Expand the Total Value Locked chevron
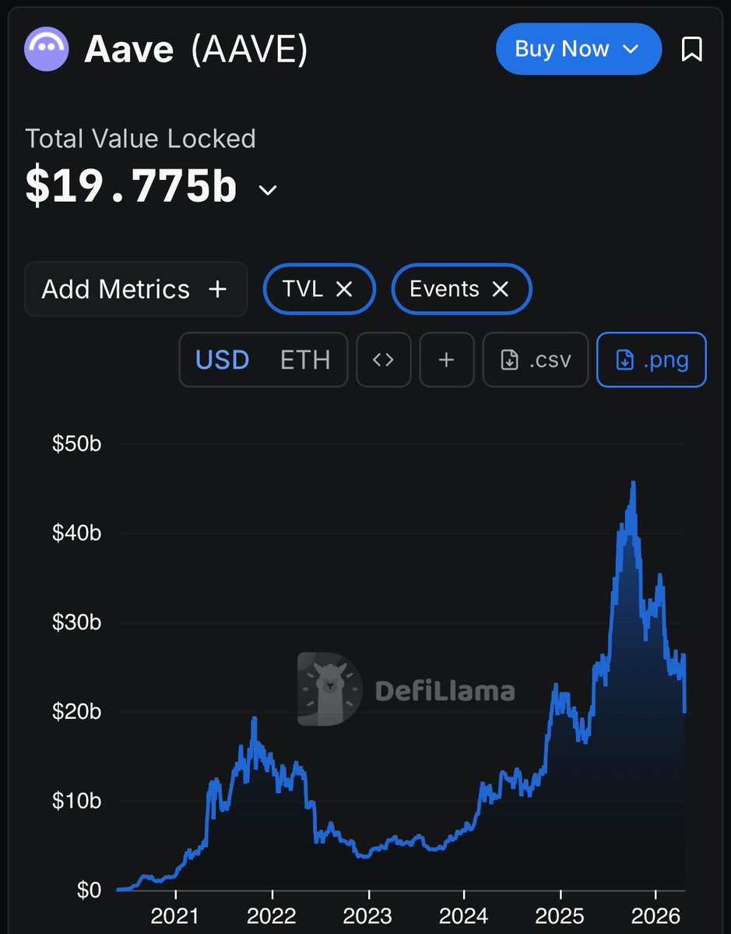This screenshot has height=934, width=731. click(x=268, y=190)
